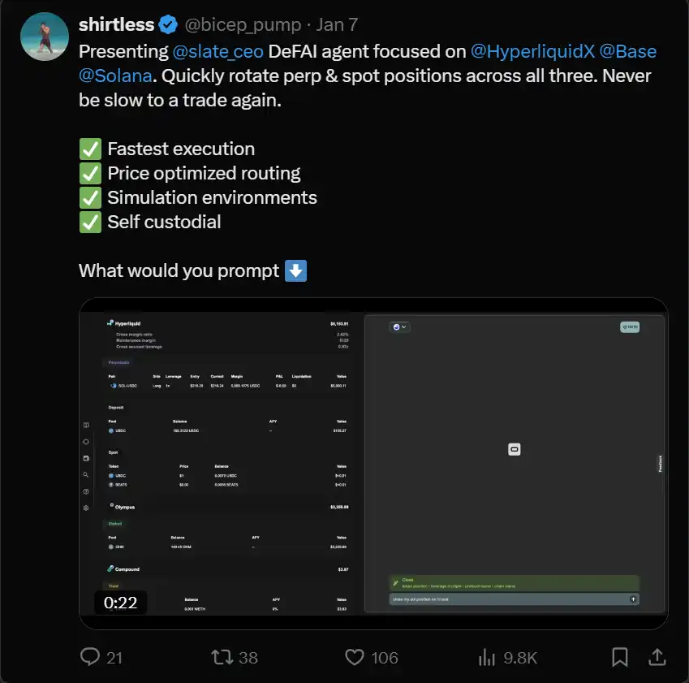689x683 pixels.
Task: Open settings gear in video sidebar
Action: [86, 508]
